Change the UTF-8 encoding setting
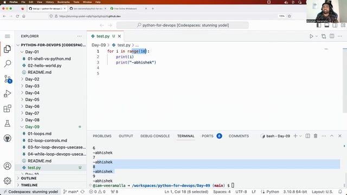This screenshot has width=347, height=195. pos(241,192)
